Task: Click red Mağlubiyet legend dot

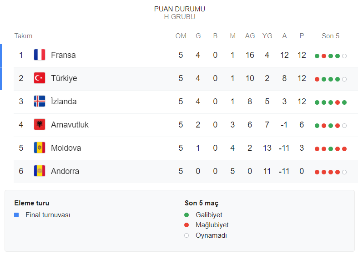Action: 187,225
